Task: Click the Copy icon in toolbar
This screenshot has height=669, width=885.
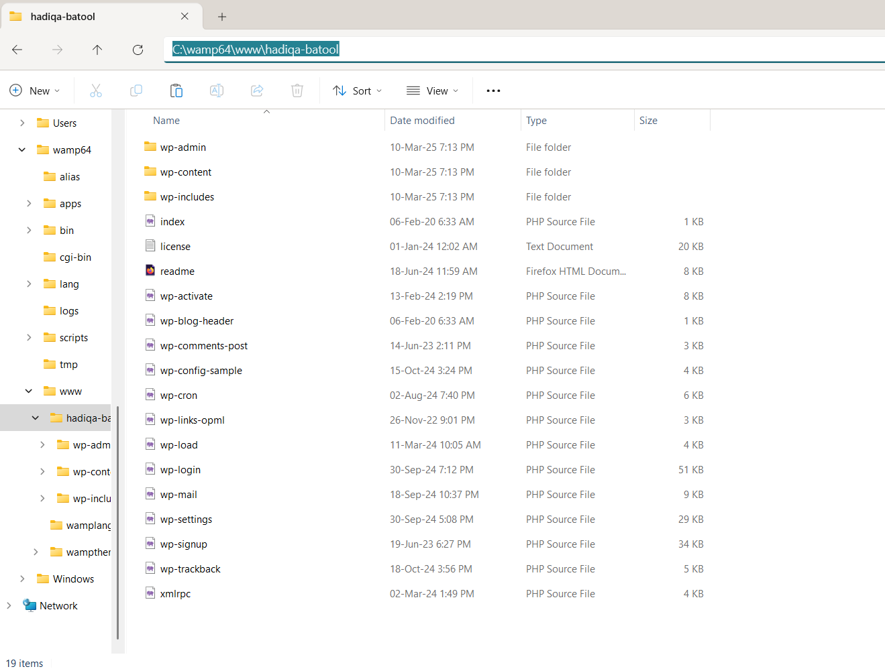Action: click(x=136, y=90)
